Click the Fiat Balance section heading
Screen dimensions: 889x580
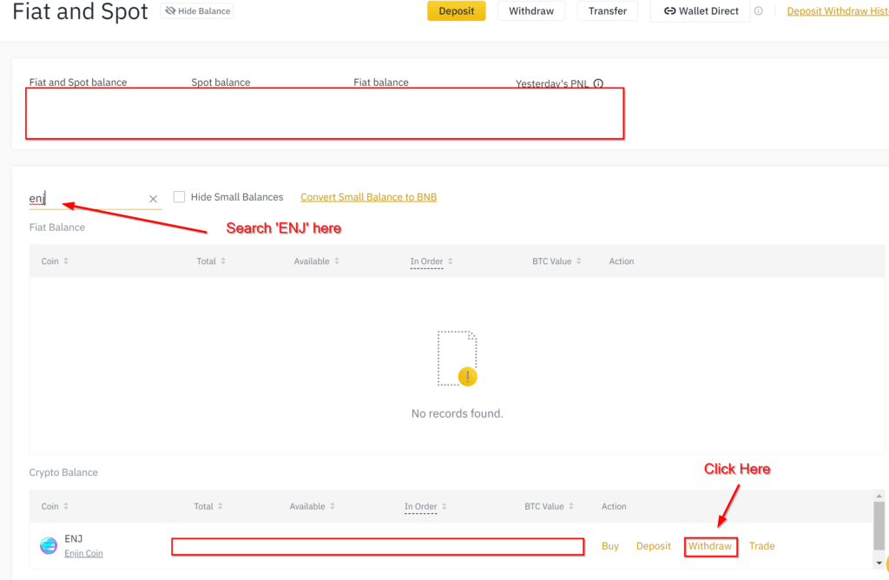pos(56,227)
